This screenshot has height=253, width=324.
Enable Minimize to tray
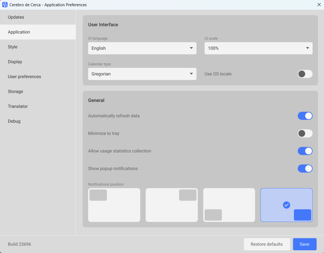pyautogui.click(x=305, y=134)
